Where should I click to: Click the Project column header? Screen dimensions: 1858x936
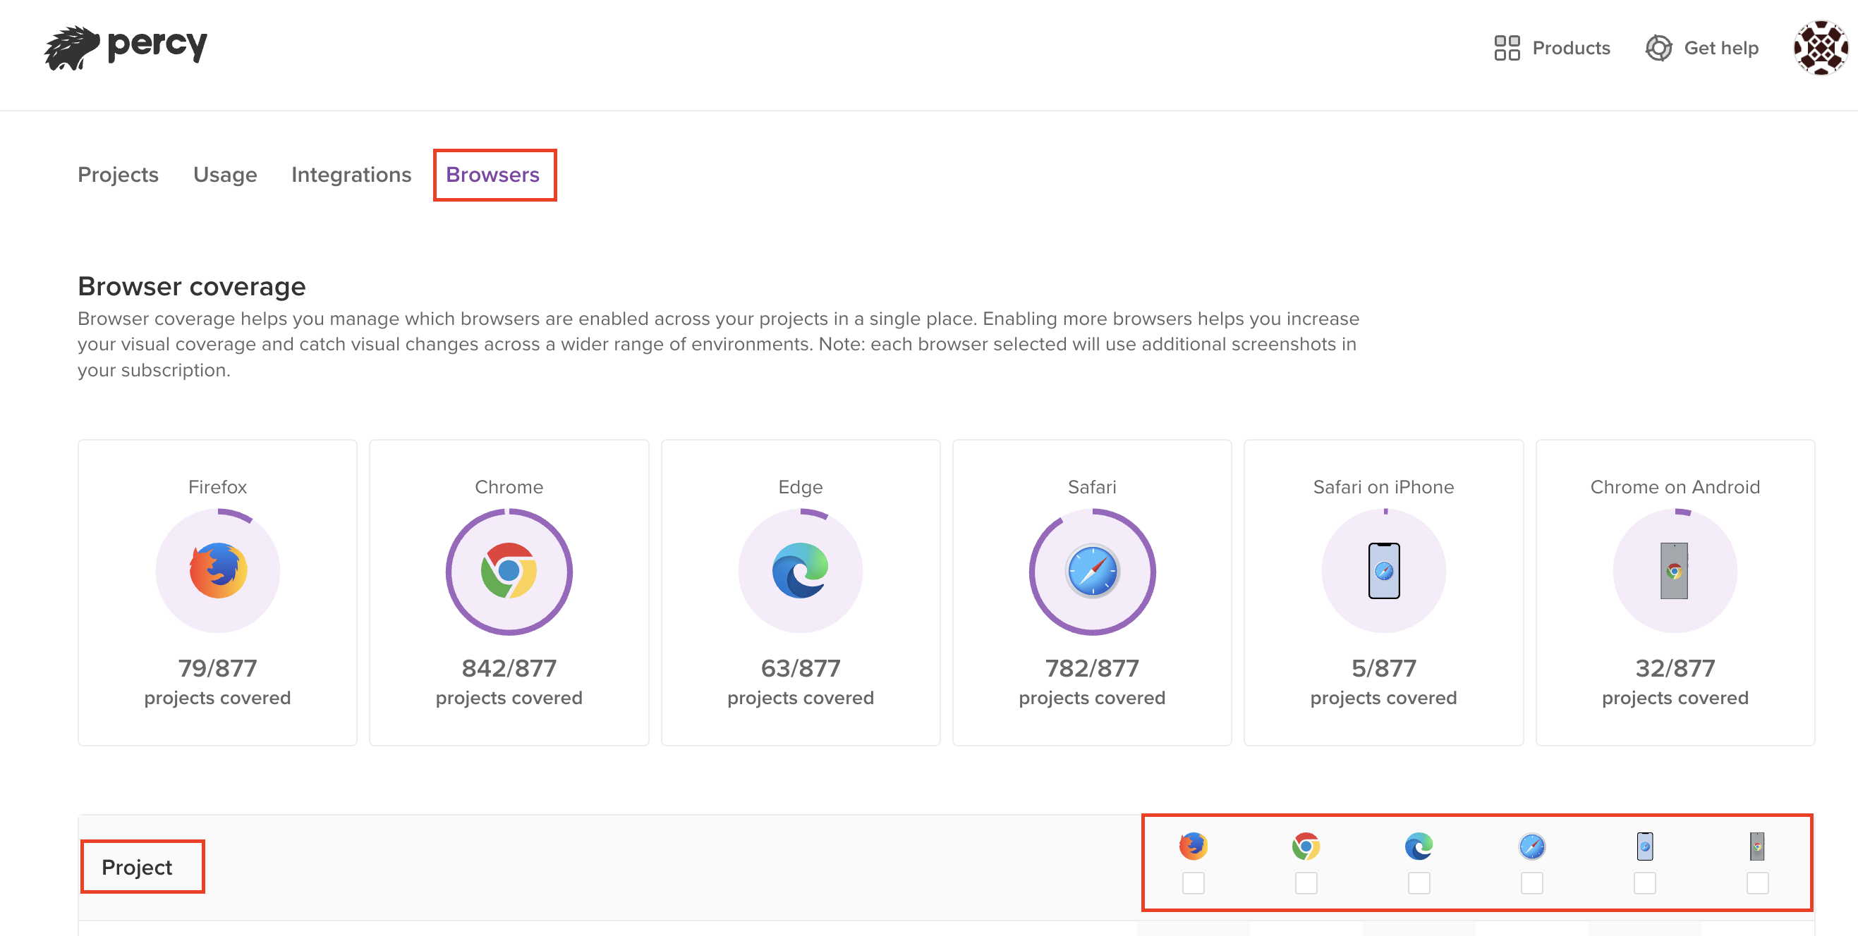click(x=137, y=867)
